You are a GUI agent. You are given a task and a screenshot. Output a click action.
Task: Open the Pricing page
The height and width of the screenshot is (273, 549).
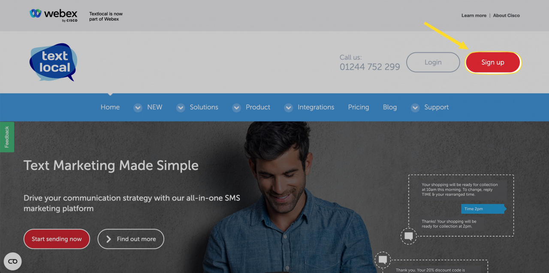coord(359,107)
